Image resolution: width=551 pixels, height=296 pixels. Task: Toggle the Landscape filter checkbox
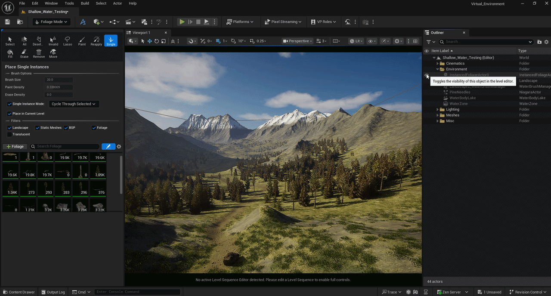[x=9, y=128]
